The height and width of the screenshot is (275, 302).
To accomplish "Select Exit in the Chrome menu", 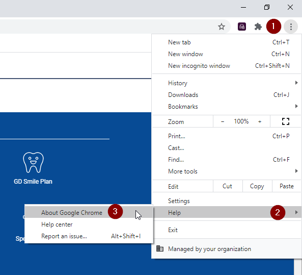I will [x=227, y=230].
